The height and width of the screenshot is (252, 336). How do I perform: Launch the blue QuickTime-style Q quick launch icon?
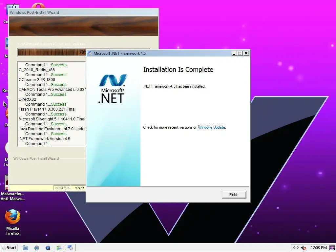click(x=48, y=248)
